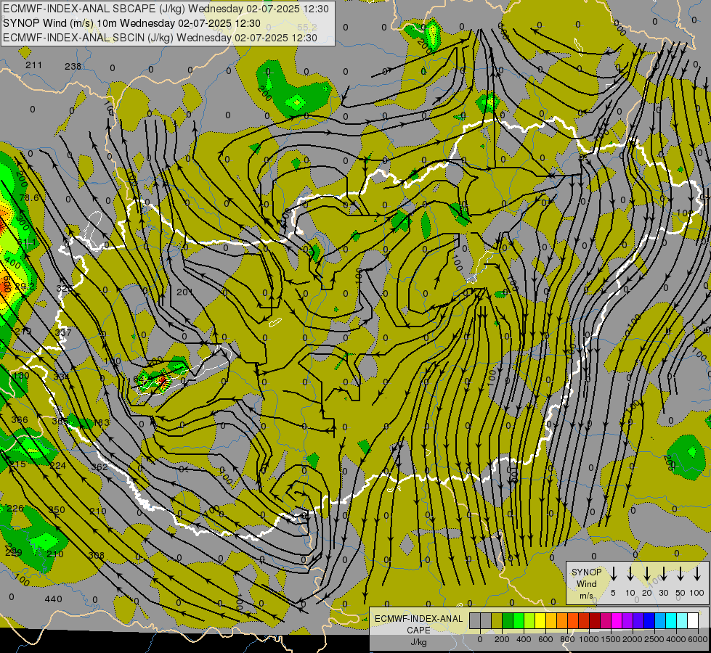The height and width of the screenshot is (653, 711).
Task: Click the station value '219' on the map
Action: (23, 332)
